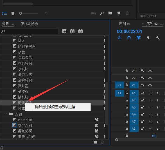Select the 交叉溶解 transition
Screen dimensions: 165x150
[25, 125]
